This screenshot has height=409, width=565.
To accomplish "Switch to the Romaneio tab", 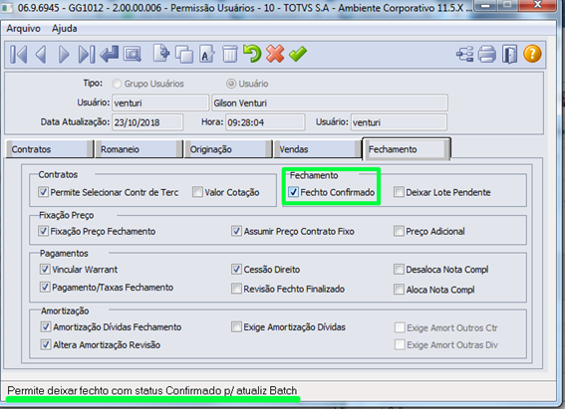I will pos(139,149).
